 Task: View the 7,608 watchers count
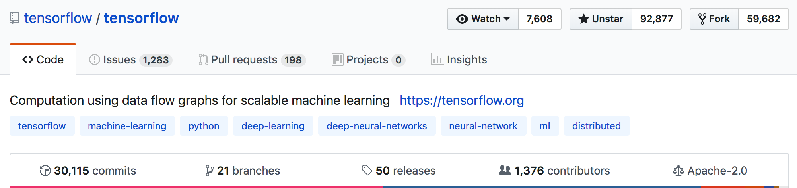pyautogui.click(x=540, y=19)
